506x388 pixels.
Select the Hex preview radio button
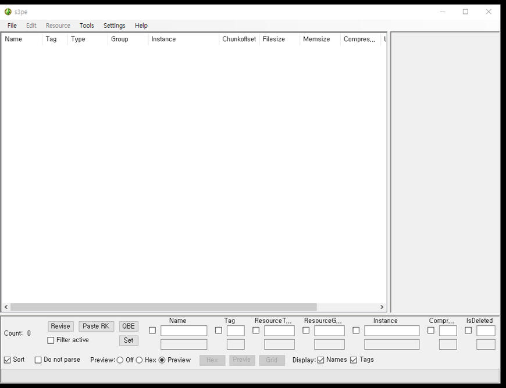pyautogui.click(x=139, y=360)
